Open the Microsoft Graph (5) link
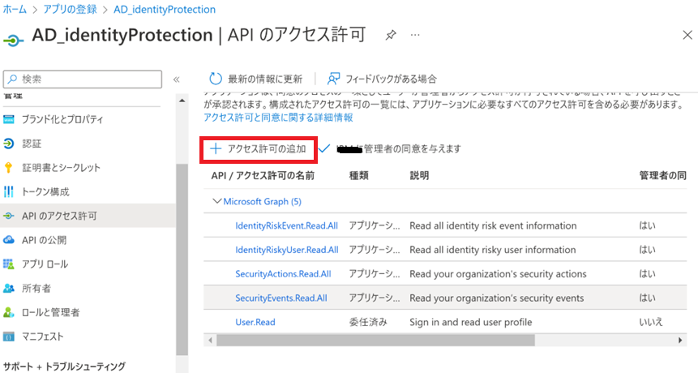Image resolution: width=698 pixels, height=373 pixels. (262, 202)
